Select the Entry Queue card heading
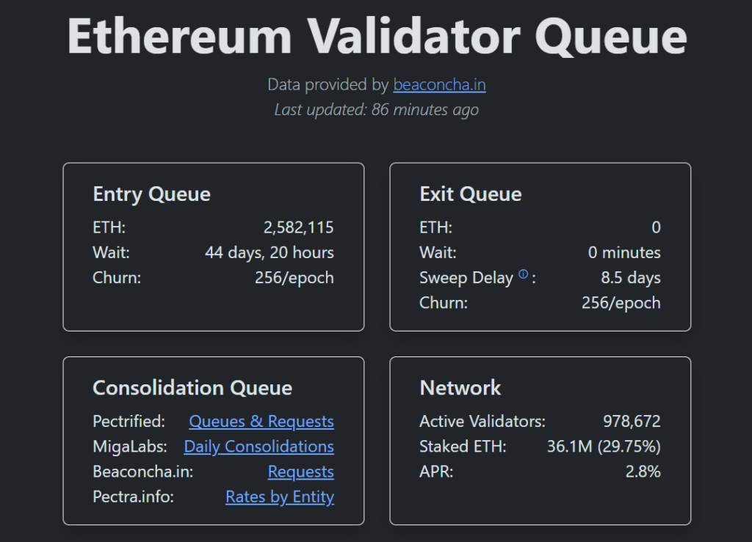Viewport: 752px width, 542px height. pyautogui.click(x=151, y=194)
